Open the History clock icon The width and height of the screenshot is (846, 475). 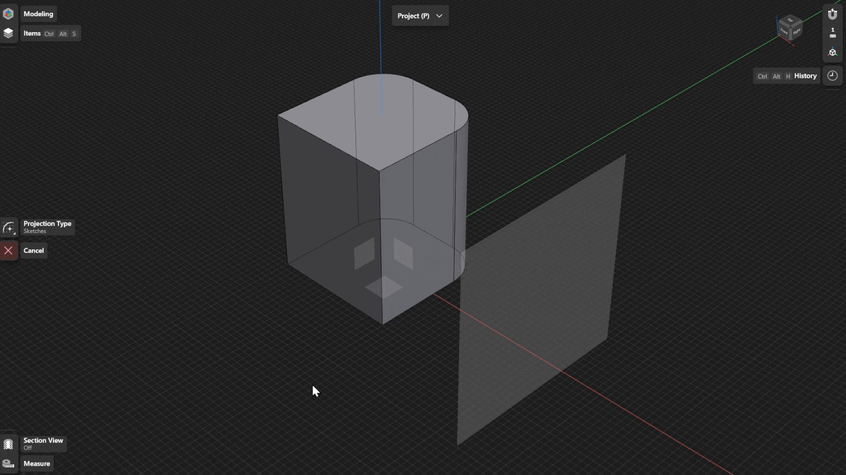pos(832,76)
